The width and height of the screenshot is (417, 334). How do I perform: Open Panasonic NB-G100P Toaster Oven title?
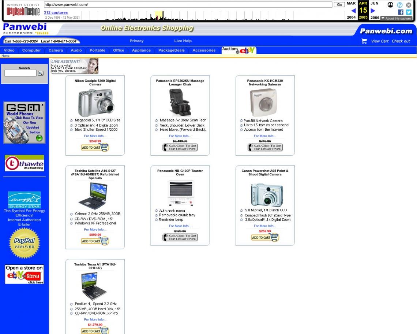pos(180,172)
